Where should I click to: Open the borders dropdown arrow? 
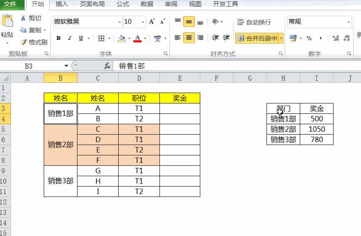[x=110, y=38]
